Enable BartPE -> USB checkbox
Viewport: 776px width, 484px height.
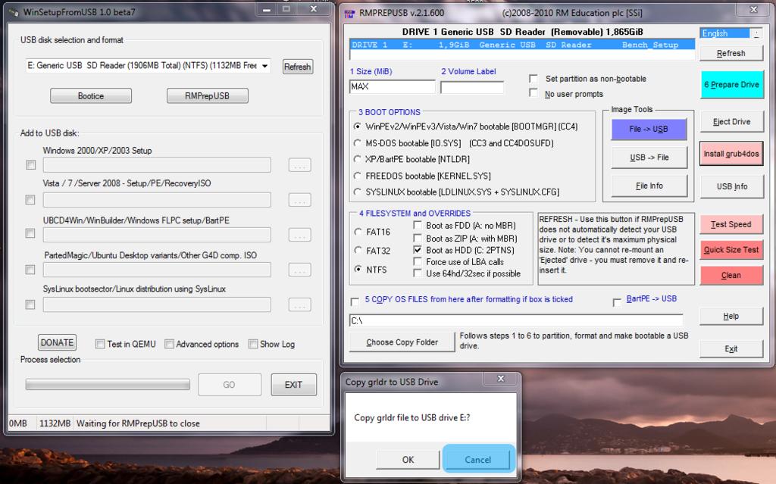click(617, 301)
